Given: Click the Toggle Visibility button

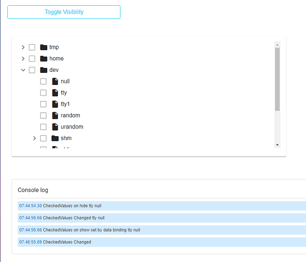Looking at the screenshot, I should (64, 12).
